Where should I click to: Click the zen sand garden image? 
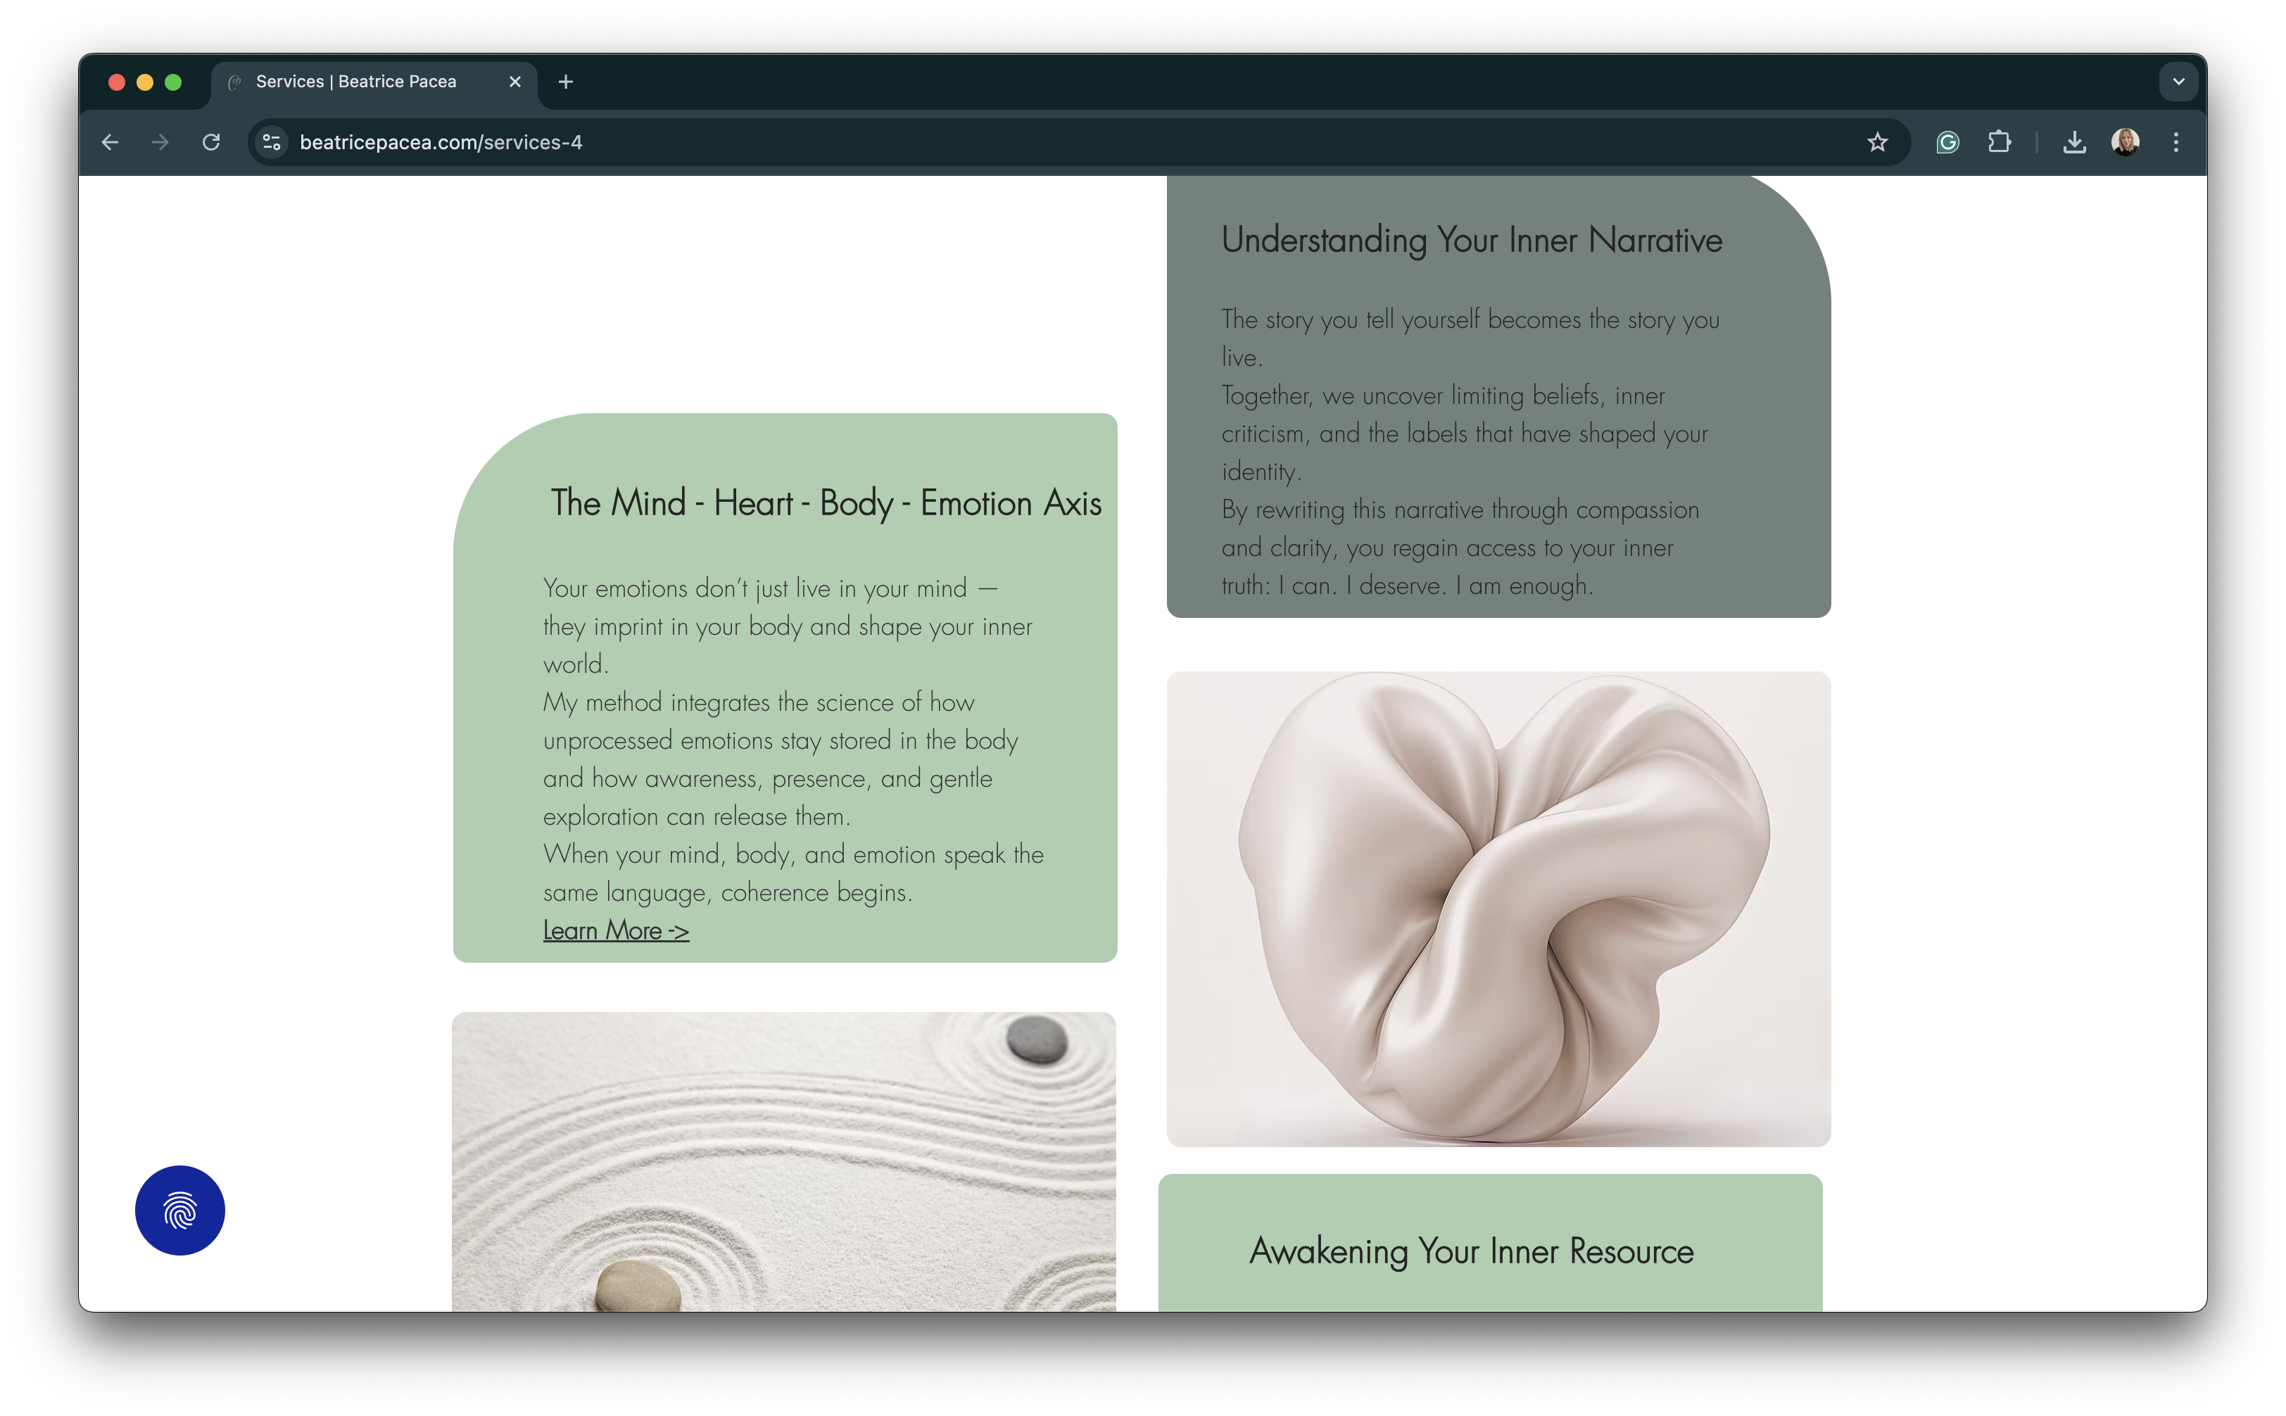click(x=784, y=1161)
